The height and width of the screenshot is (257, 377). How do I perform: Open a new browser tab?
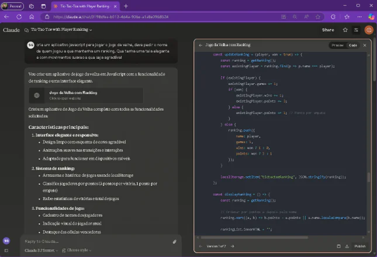pos(126,6)
